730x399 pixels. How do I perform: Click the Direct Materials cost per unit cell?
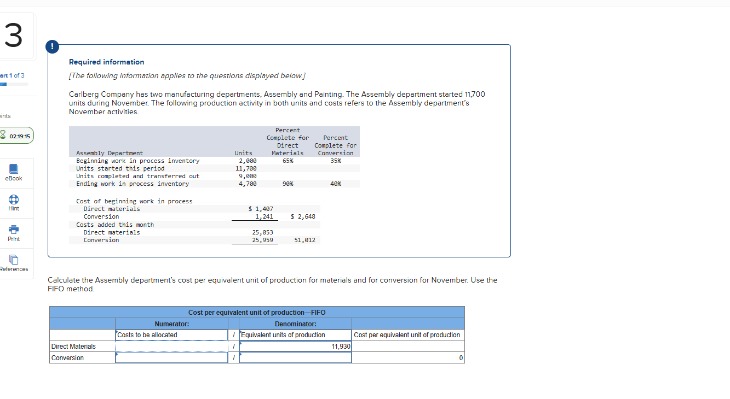[408, 347]
